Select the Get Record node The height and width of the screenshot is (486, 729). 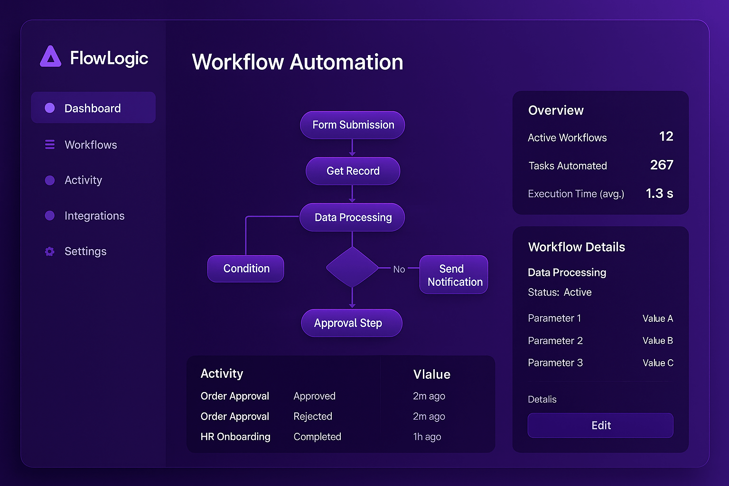[353, 171]
